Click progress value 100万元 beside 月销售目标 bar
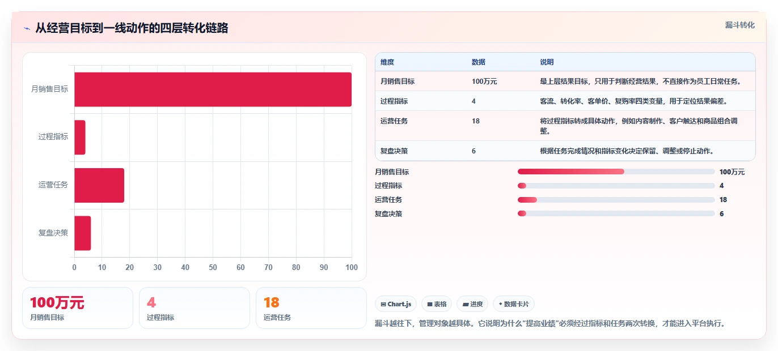 click(732, 172)
